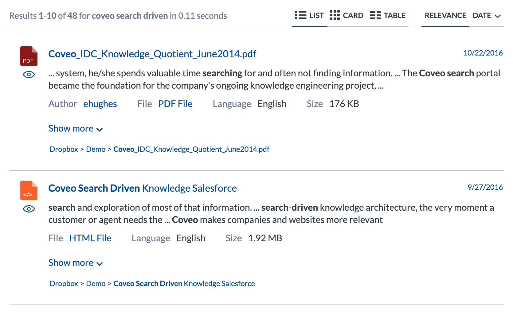Screen dimensions: 513x314
Task: Switch to the CARD view tab
Action: click(x=347, y=16)
